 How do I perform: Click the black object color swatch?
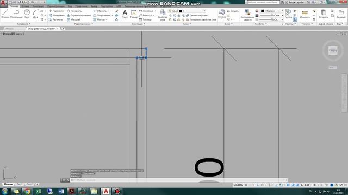[262, 11]
